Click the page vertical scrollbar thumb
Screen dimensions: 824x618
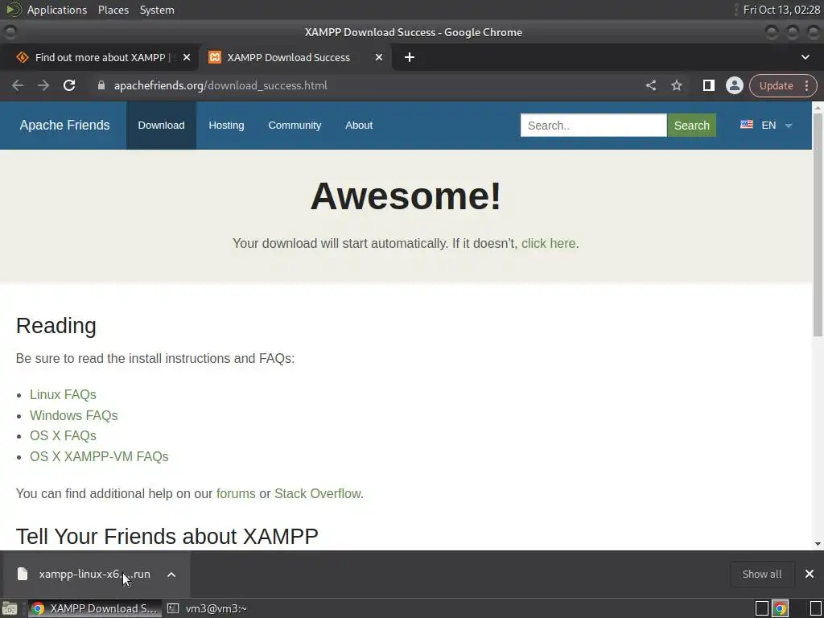(x=818, y=225)
